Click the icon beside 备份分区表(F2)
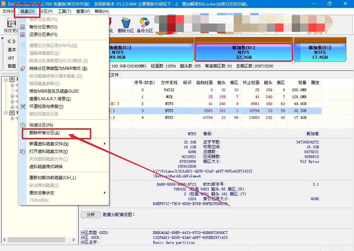Image resolution: width=354 pixels, height=251 pixels. point(22,27)
